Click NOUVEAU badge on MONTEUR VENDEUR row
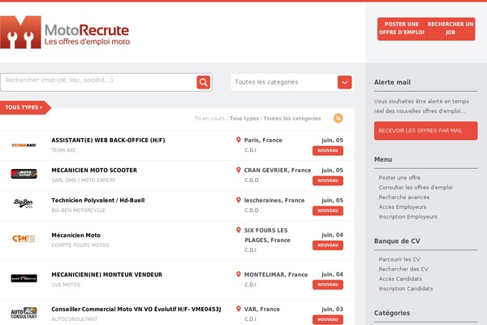Image resolution: width=487 pixels, height=325 pixels. [328, 284]
